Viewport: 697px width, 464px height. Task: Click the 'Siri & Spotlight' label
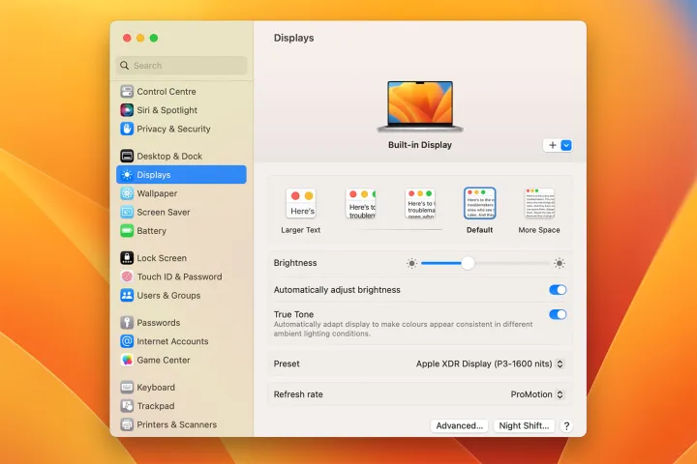[167, 110]
